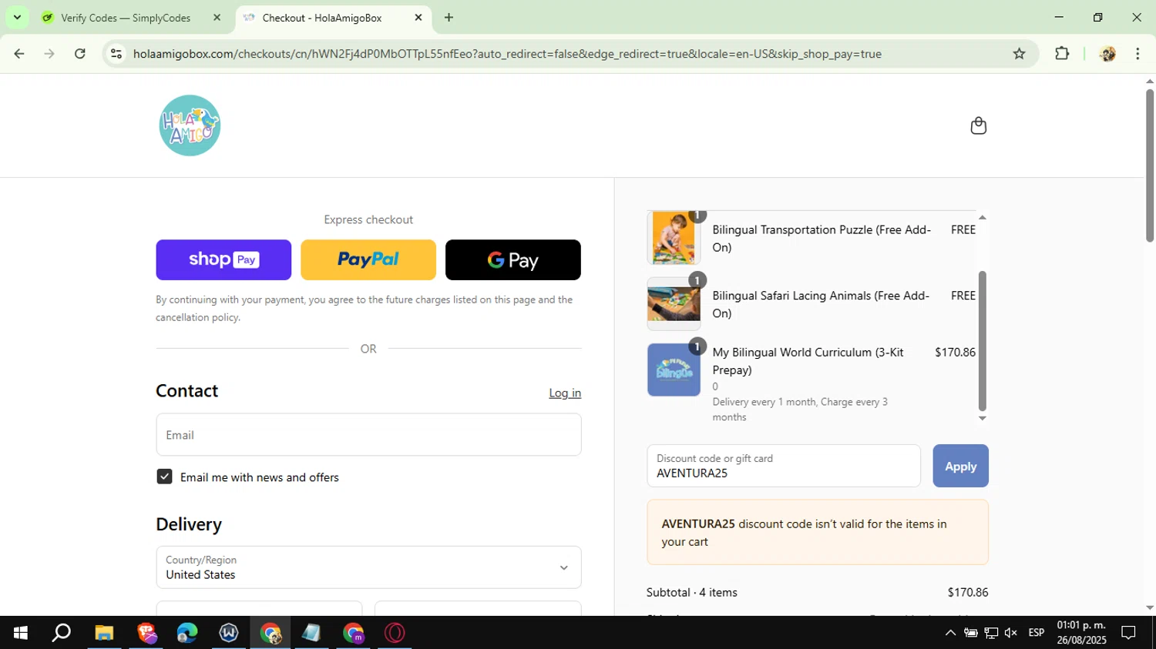Click the HolaAmigo logo
Image resolution: width=1156 pixels, height=649 pixels.
click(190, 125)
